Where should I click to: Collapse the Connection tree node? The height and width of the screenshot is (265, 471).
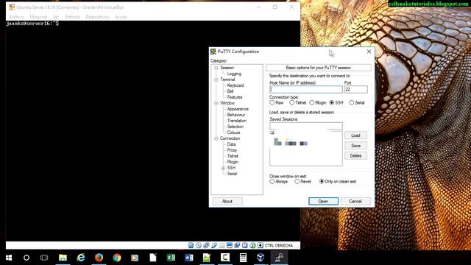point(216,138)
